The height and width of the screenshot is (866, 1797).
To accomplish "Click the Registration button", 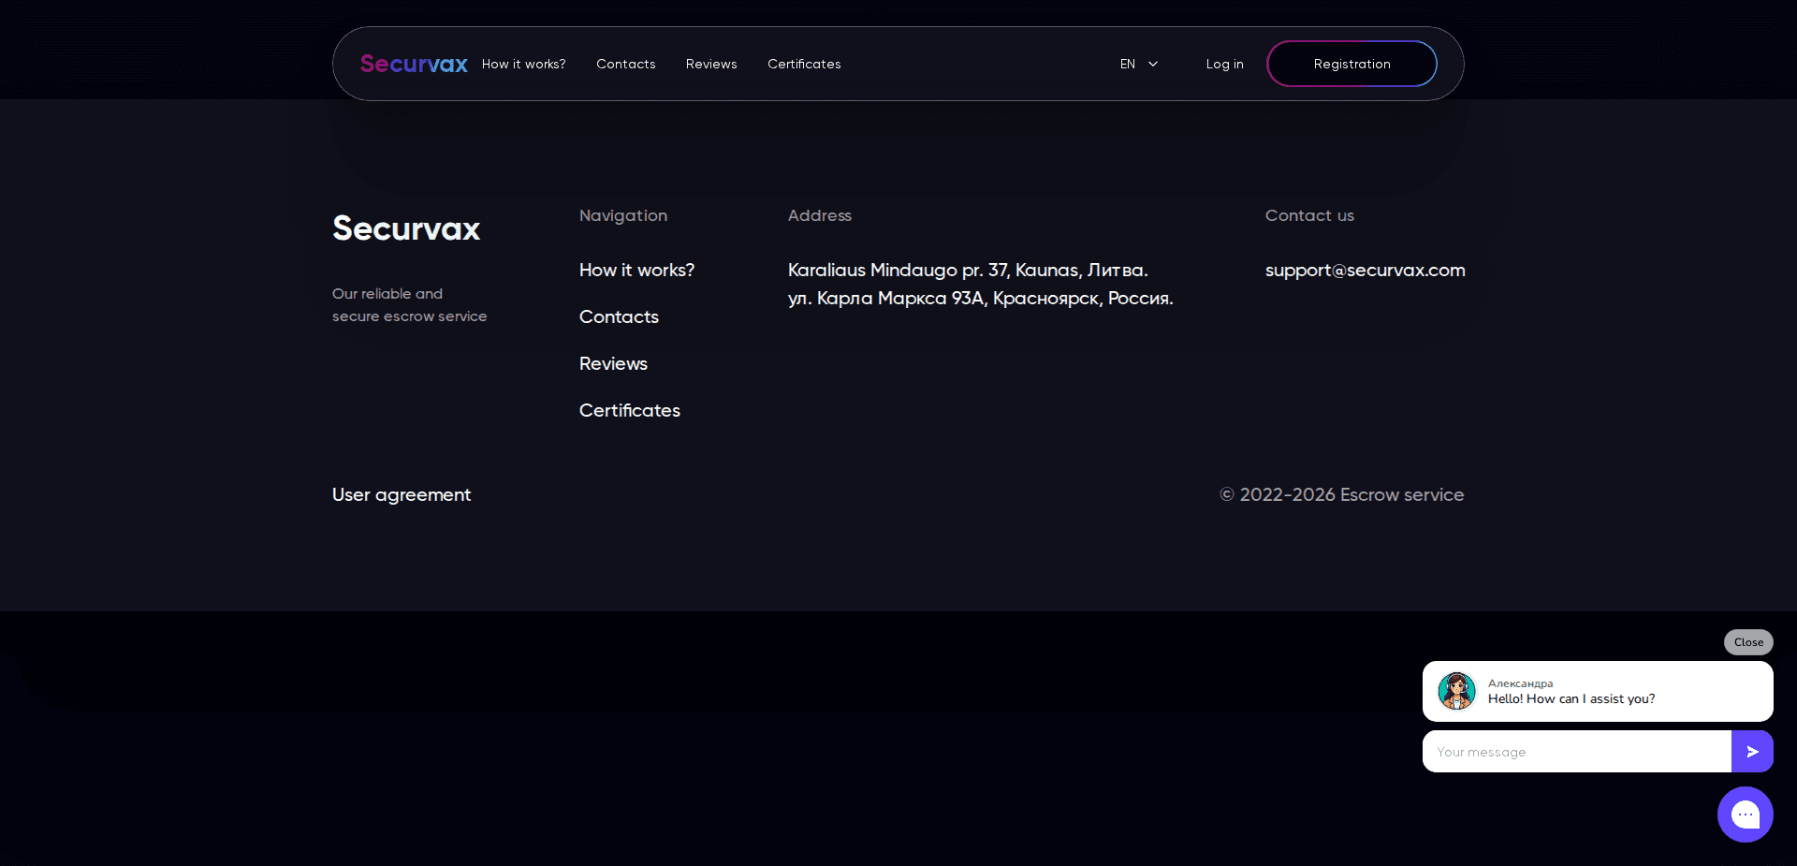I will 1351,64.
